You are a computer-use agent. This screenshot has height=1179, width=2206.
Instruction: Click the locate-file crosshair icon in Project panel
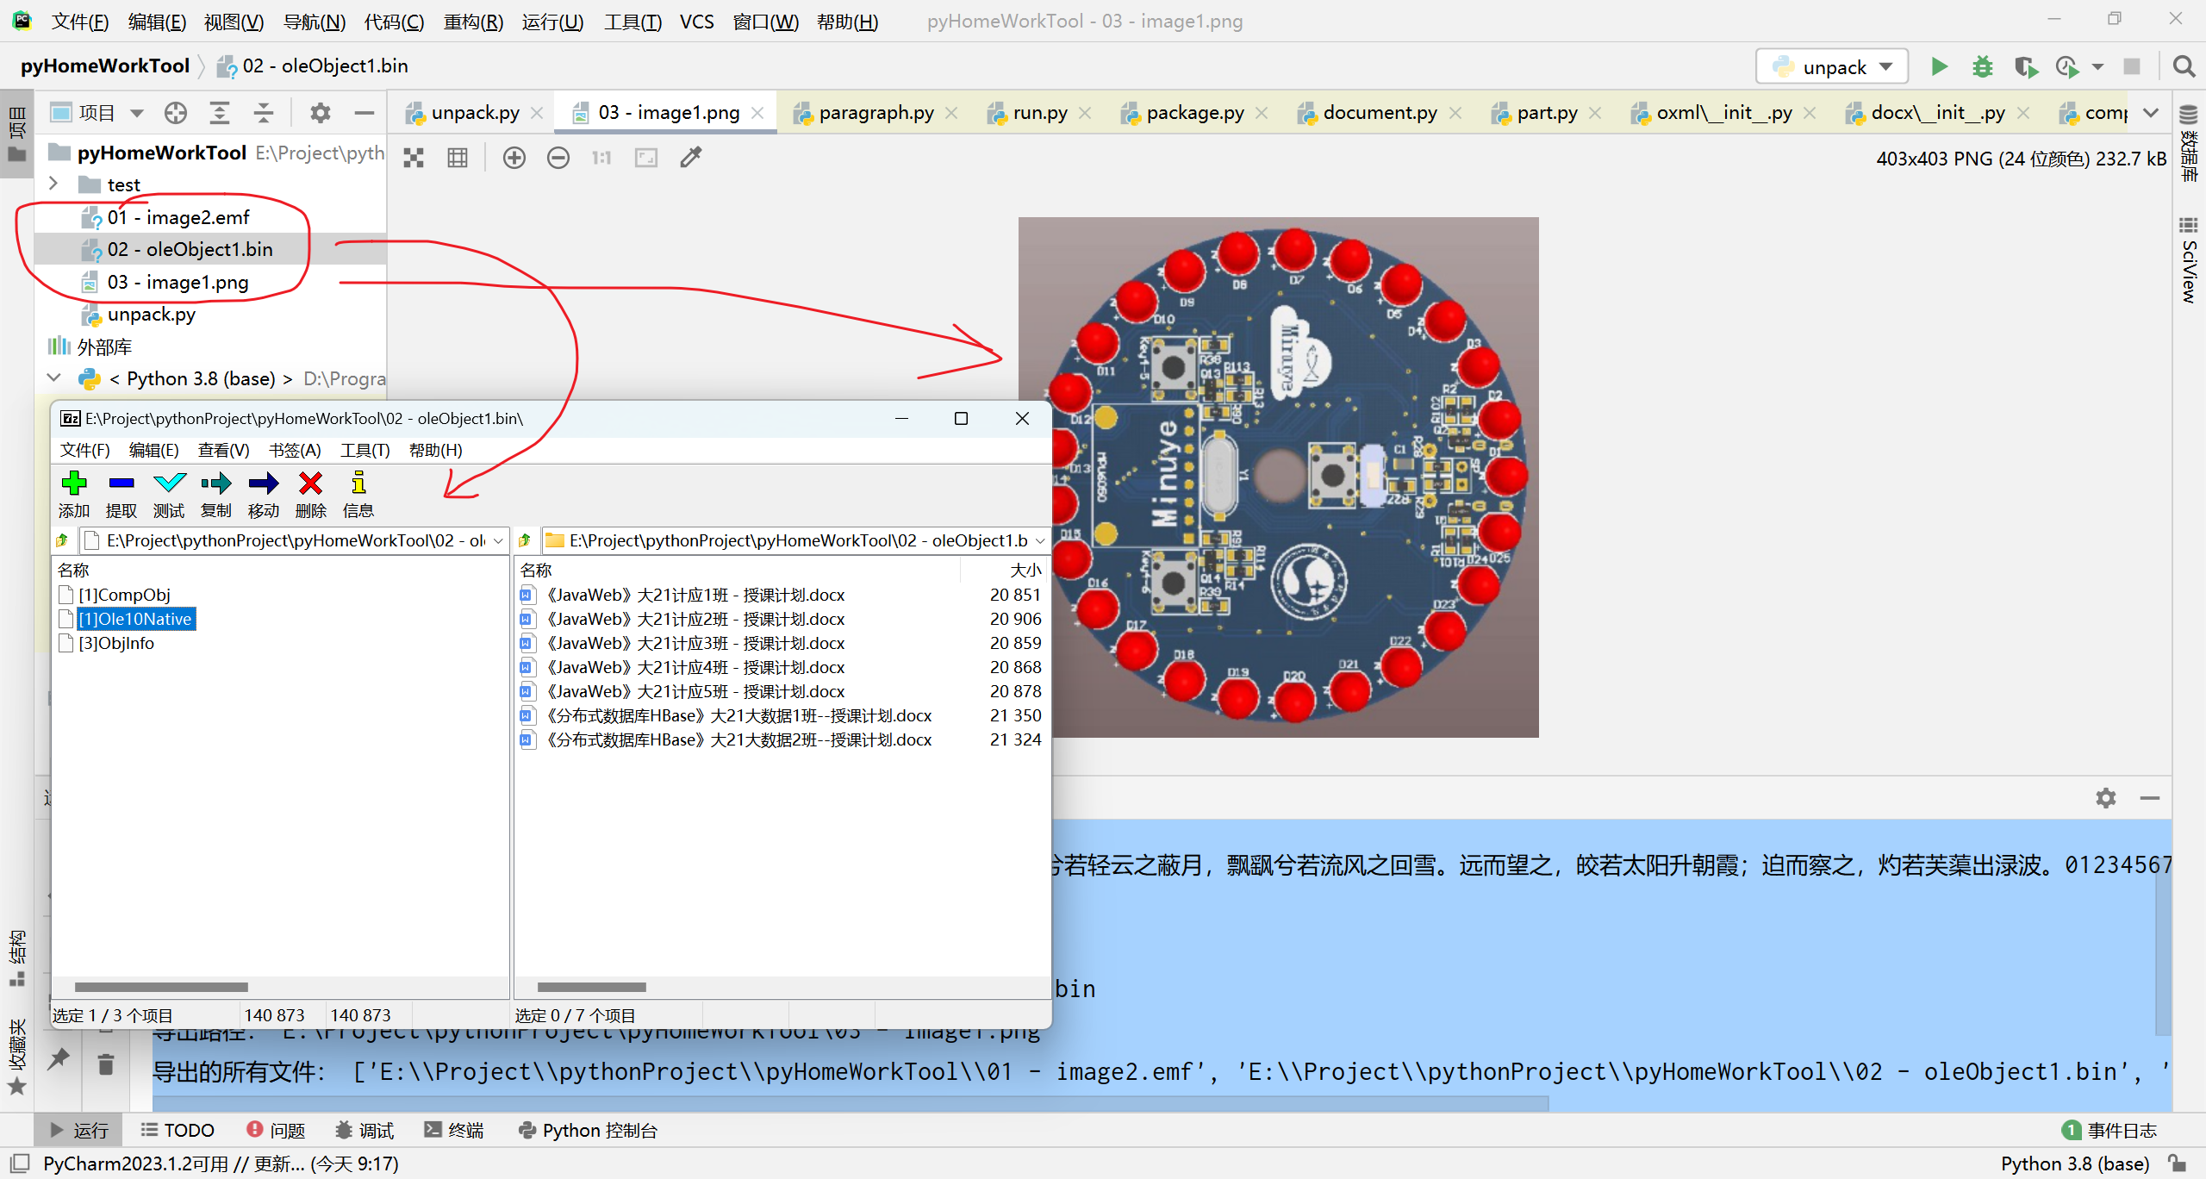click(176, 113)
